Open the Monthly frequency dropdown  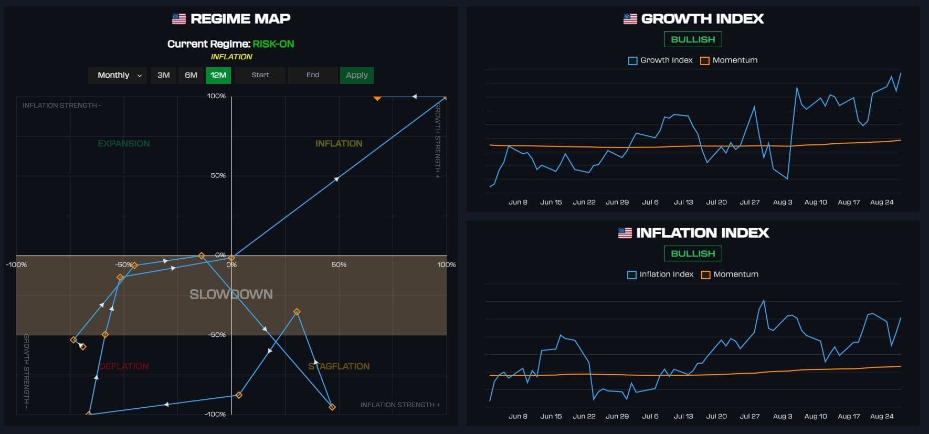[118, 76]
